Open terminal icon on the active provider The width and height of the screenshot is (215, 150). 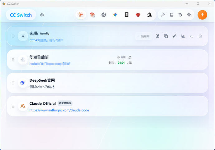click(x=192, y=36)
